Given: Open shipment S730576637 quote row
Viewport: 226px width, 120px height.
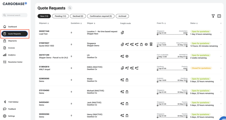Looking at the screenshot, I should [129, 45].
